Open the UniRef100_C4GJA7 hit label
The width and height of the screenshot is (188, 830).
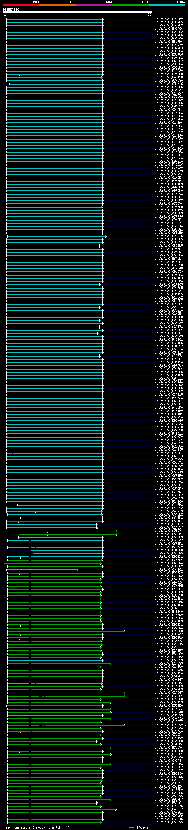point(169,589)
